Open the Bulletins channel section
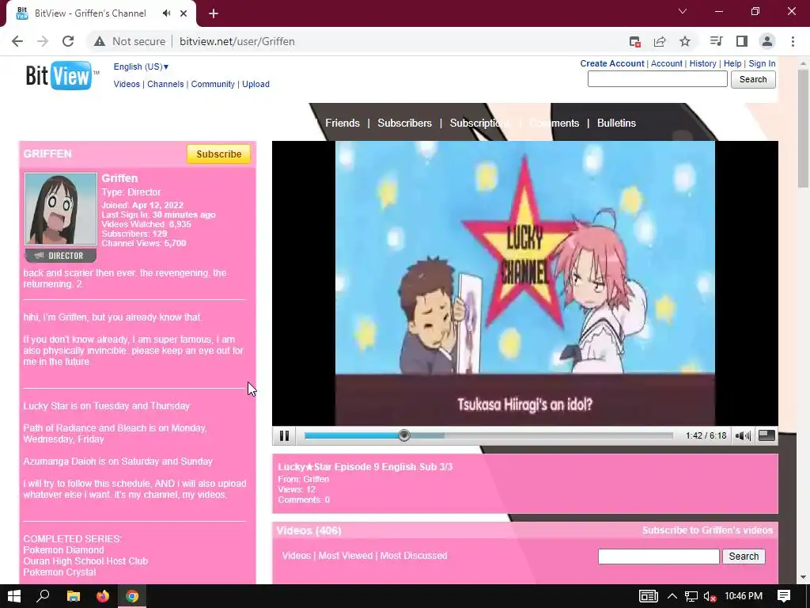Image resolution: width=810 pixels, height=608 pixels. point(616,123)
